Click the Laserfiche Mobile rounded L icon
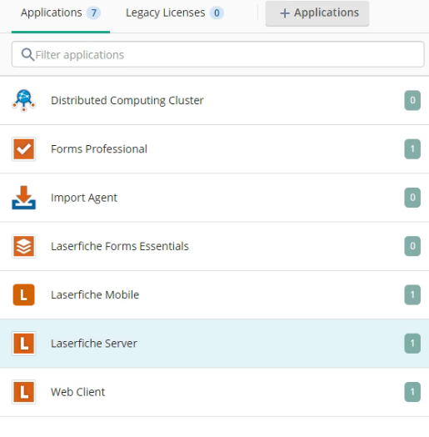The image size is (429, 437). coord(23,295)
